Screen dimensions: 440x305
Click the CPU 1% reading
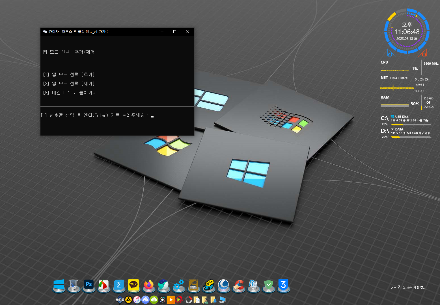[x=415, y=69]
